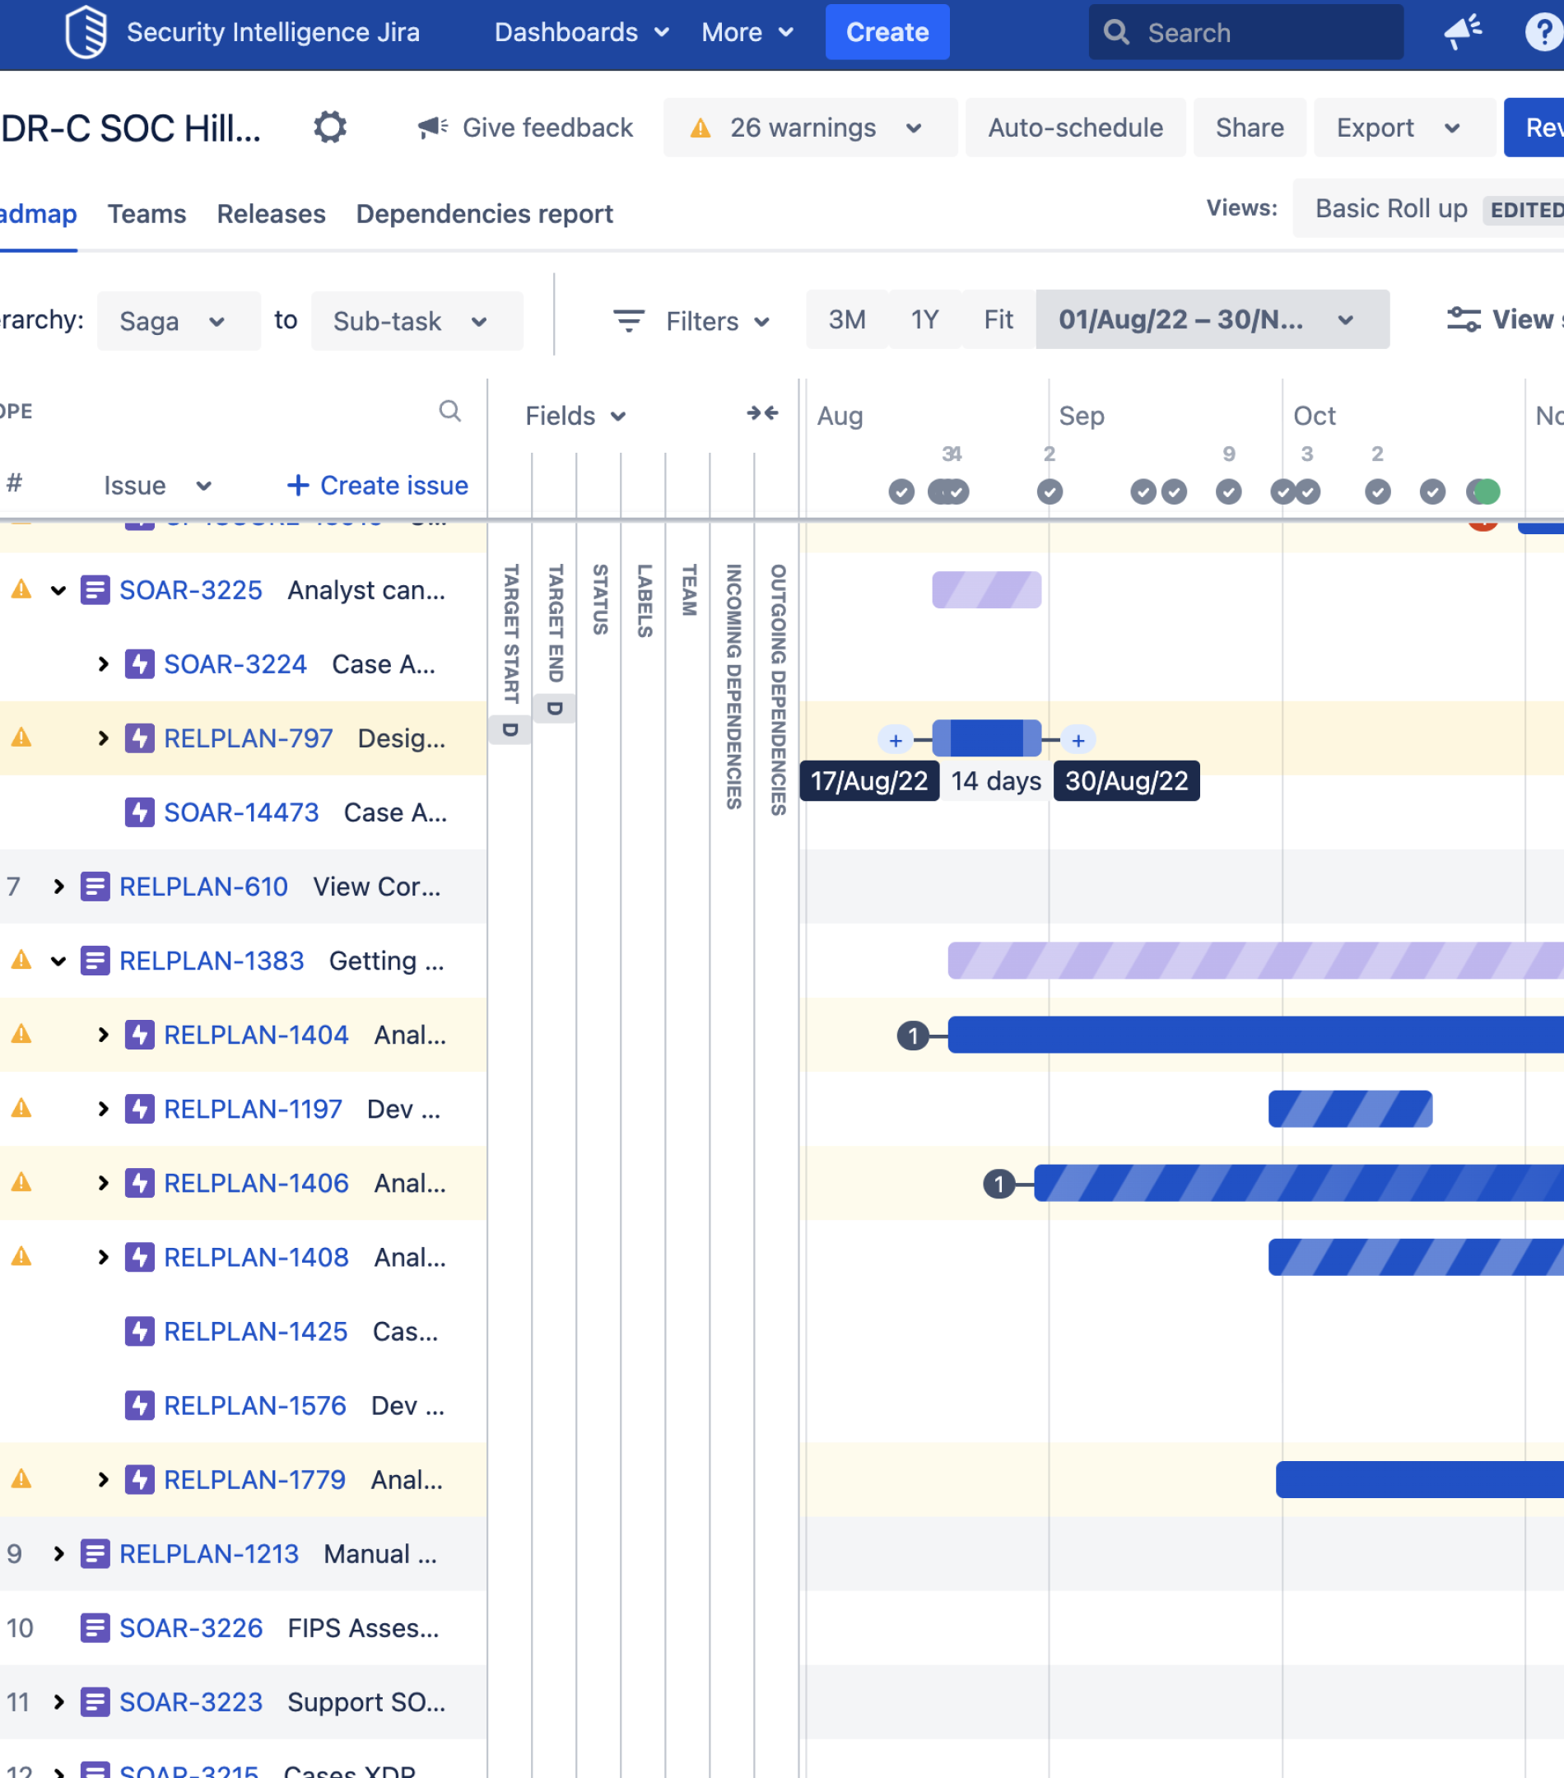Open the Fields dropdown
The width and height of the screenshot is (1564, 1778).
576,416
